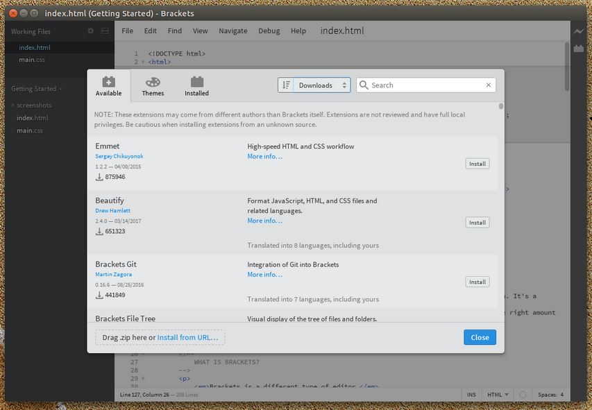
Task: Install the Brackets Git extension
Action: pos(477,282)
